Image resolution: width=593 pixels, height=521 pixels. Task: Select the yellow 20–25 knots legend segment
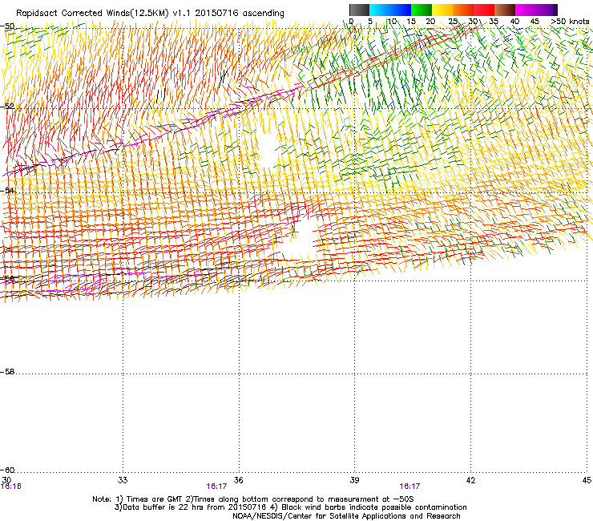pyautogui.click(x=442, y=10)
